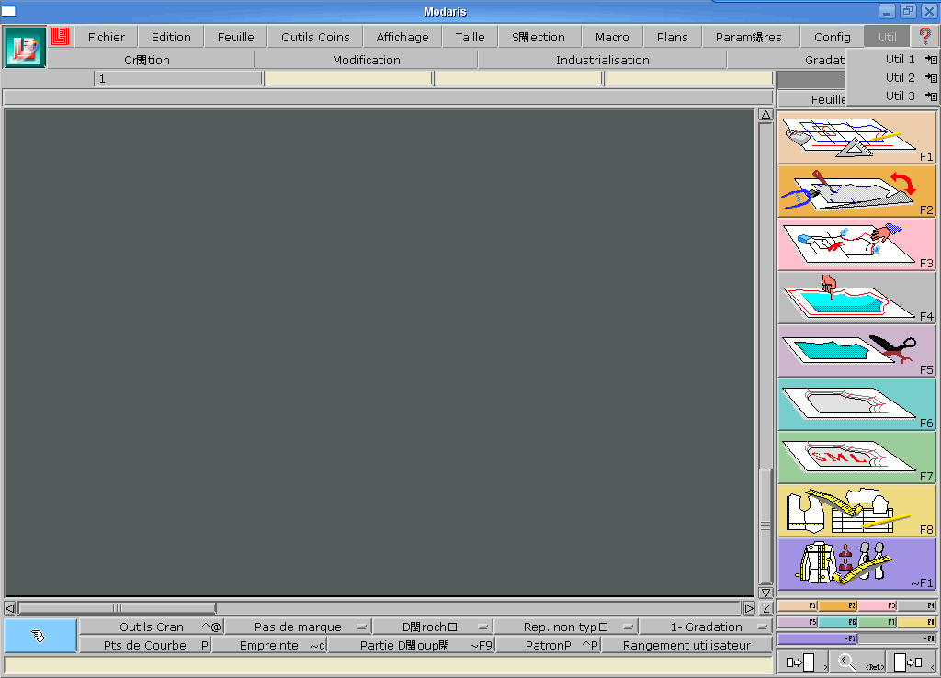Select the small yellow F8 color button
The image size is (941, 678).
[916, 622]
